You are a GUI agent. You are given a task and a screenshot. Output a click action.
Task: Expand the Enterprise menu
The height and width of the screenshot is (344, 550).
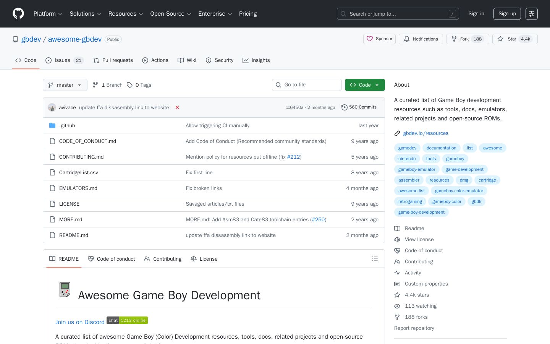click(x=215, y=14)
